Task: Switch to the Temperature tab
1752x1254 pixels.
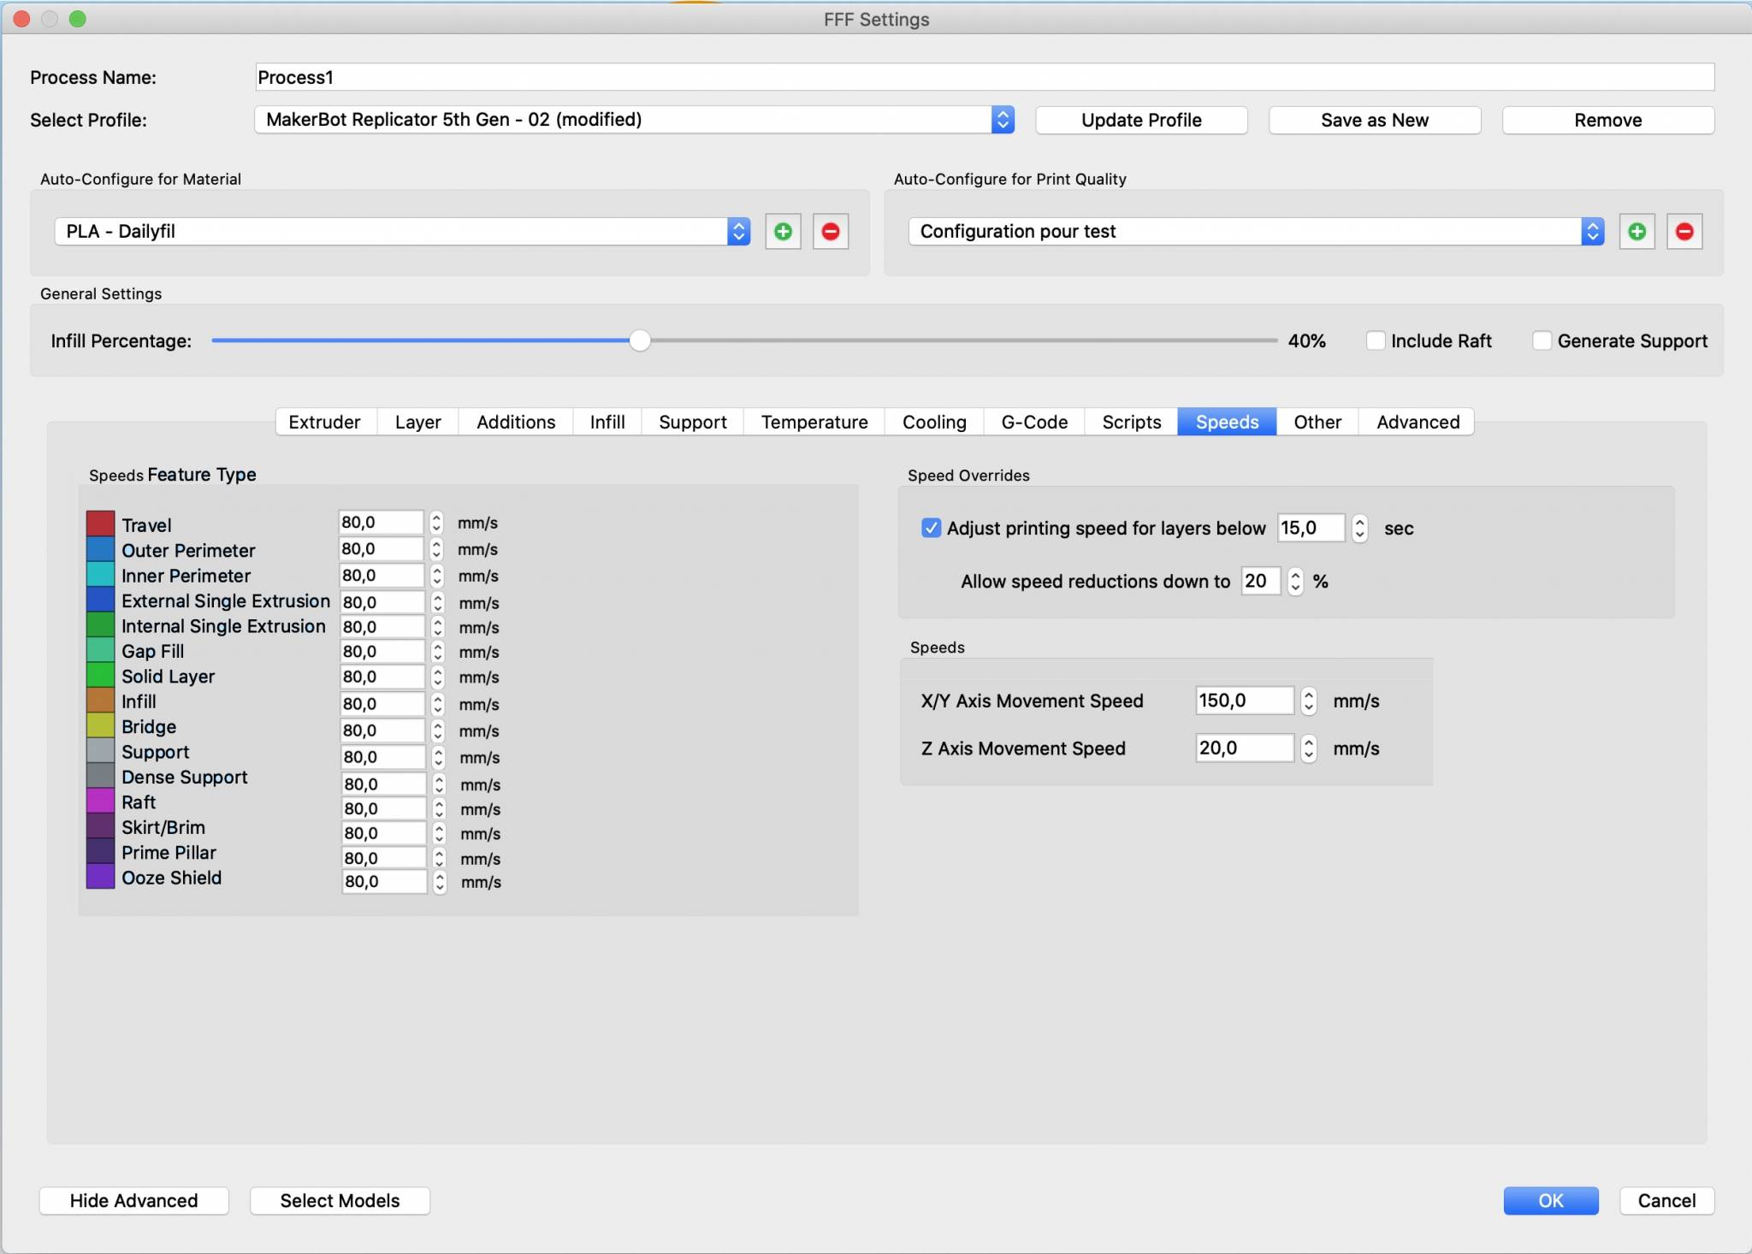Action: [814, 422]
